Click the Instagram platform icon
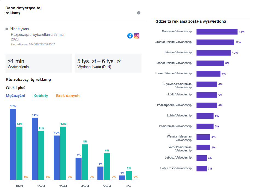Viewport: 260px width, 193px height. pyautogui.click(x=137, y=36)
